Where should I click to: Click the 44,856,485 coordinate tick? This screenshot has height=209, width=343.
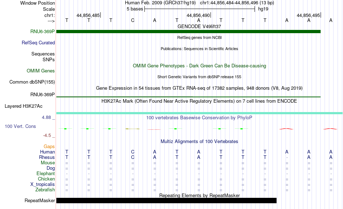[x=88, y=15]
